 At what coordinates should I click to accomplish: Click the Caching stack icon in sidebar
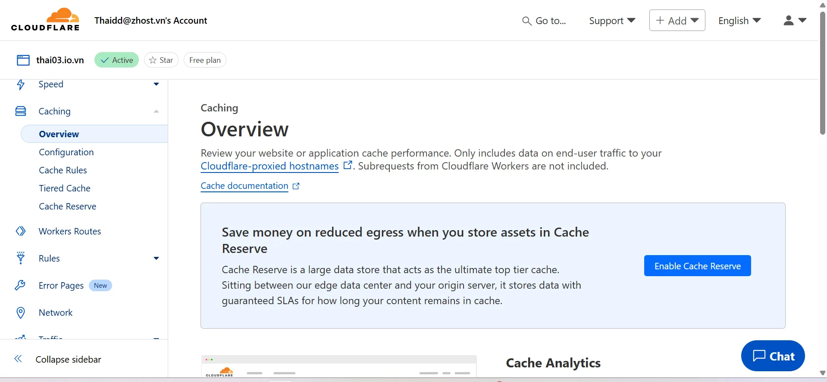pos(21,111)
